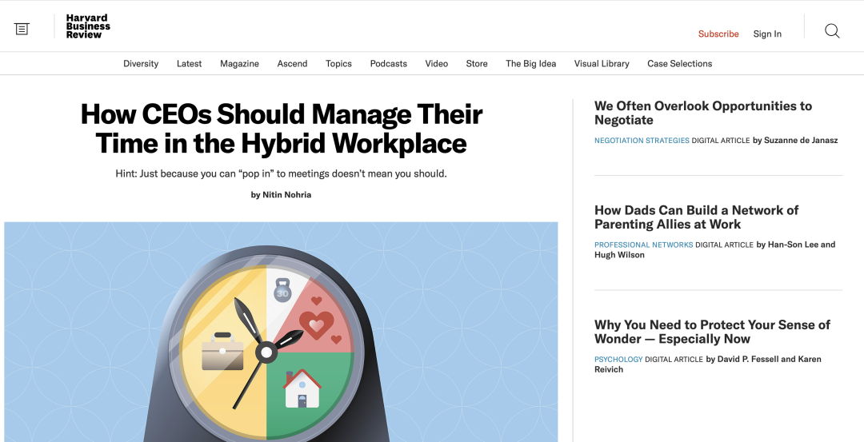Open Case Selections in the nav bar

pyautogui.click(x=679, y=63)
